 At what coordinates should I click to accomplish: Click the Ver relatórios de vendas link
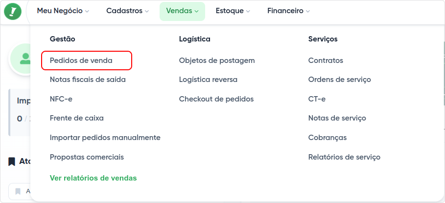tap(93, 178)
